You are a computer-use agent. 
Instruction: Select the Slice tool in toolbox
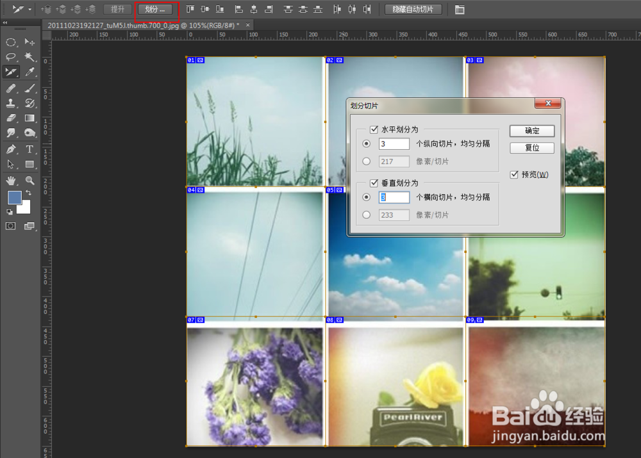pyautogui.click(x=11, y=72)
